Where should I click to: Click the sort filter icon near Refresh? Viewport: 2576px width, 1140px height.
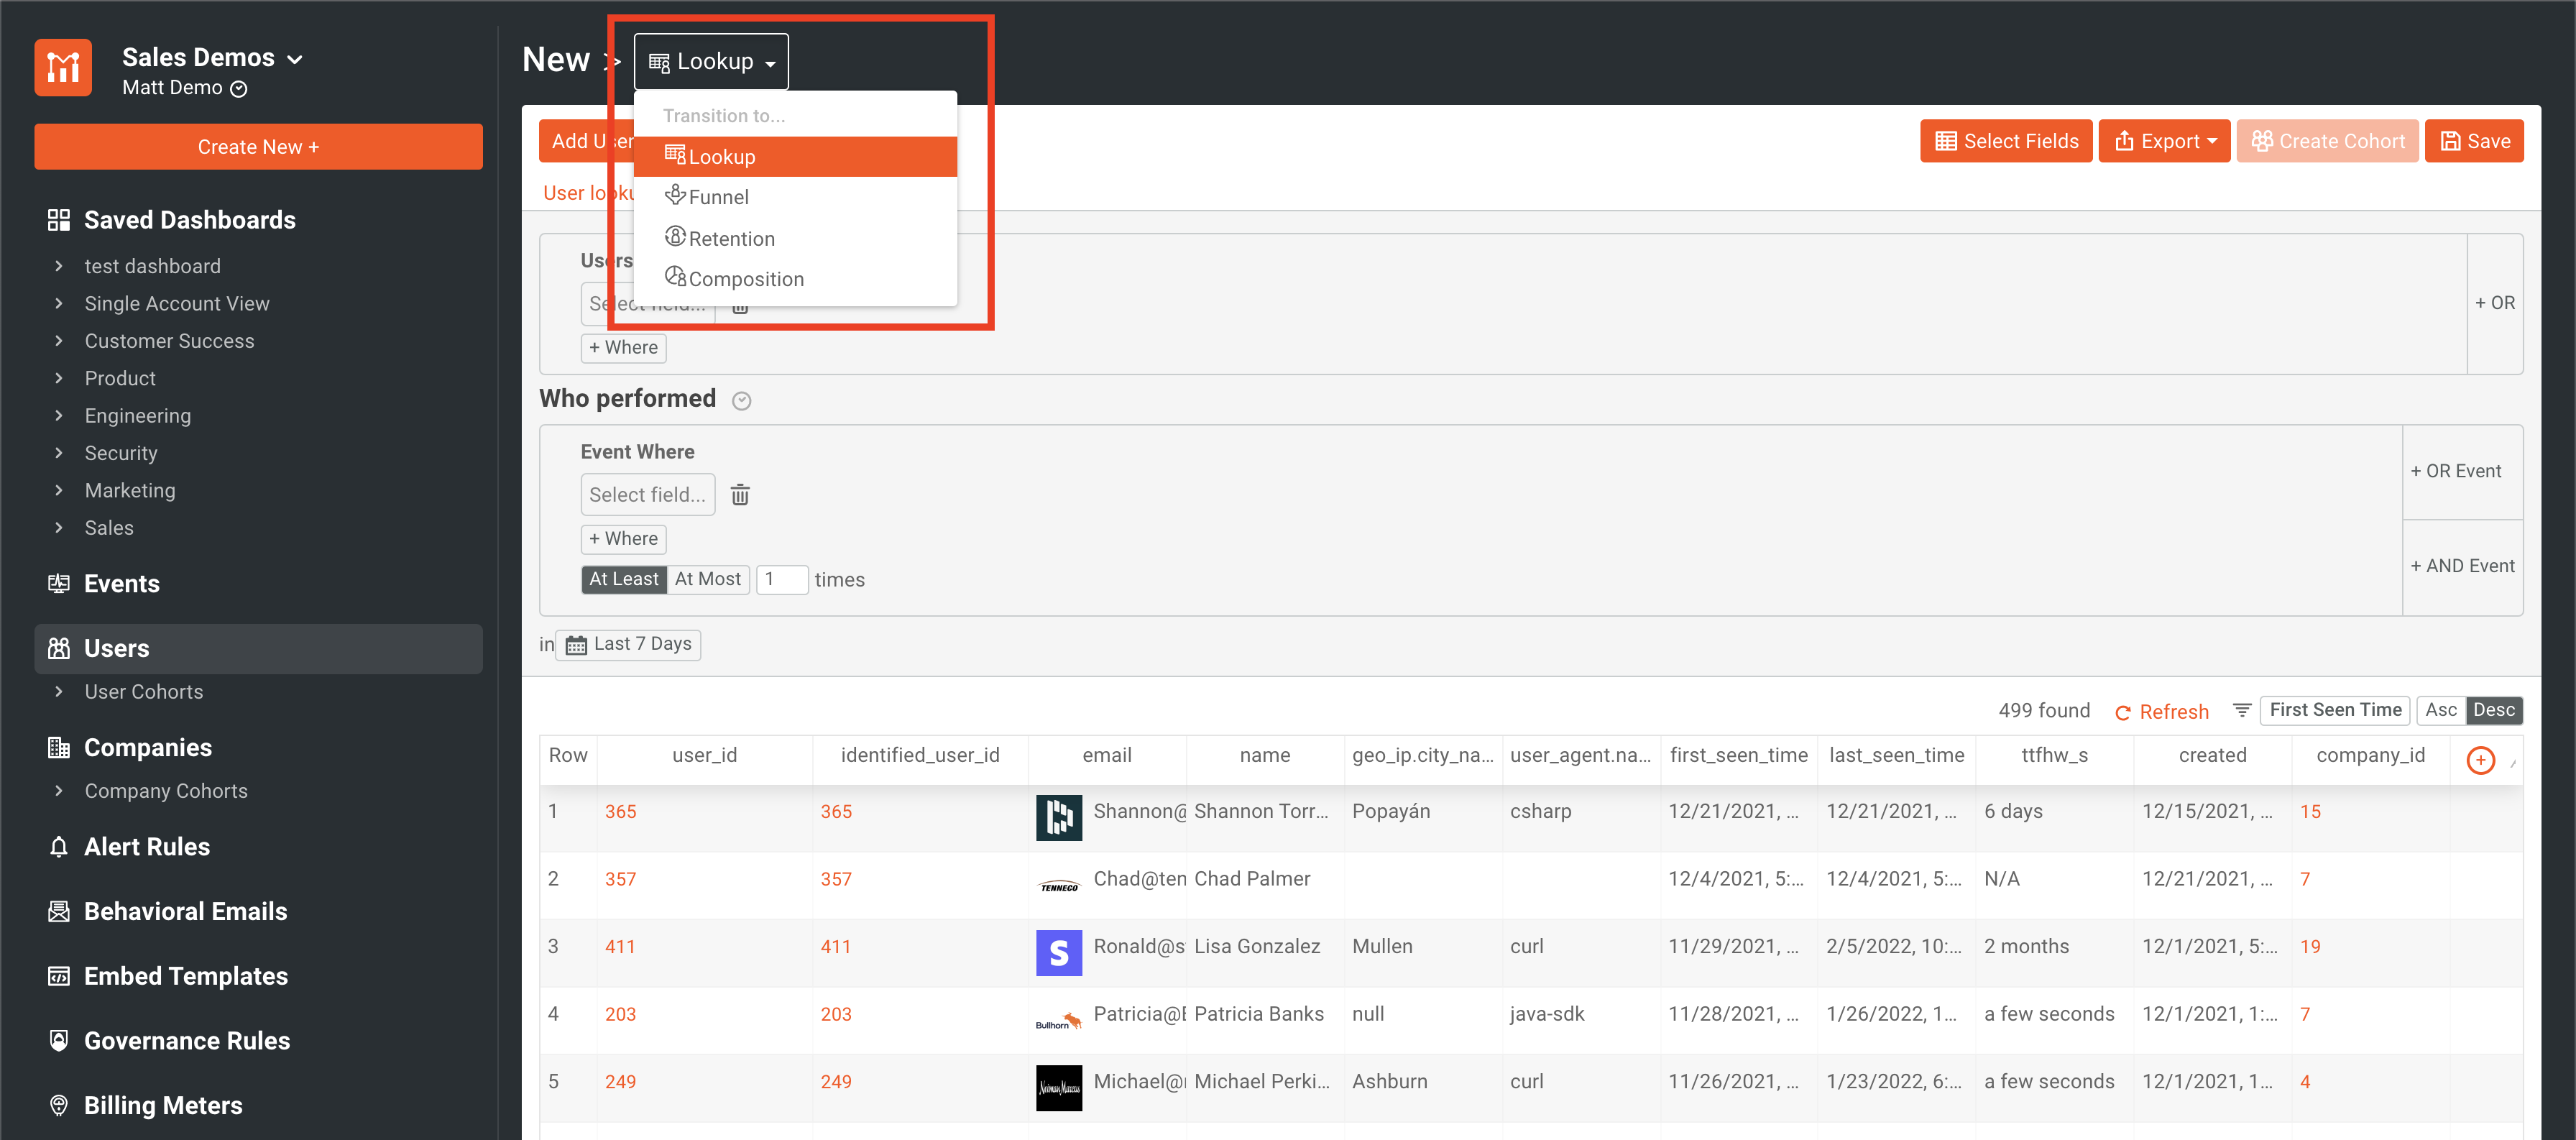(2242, 710)
